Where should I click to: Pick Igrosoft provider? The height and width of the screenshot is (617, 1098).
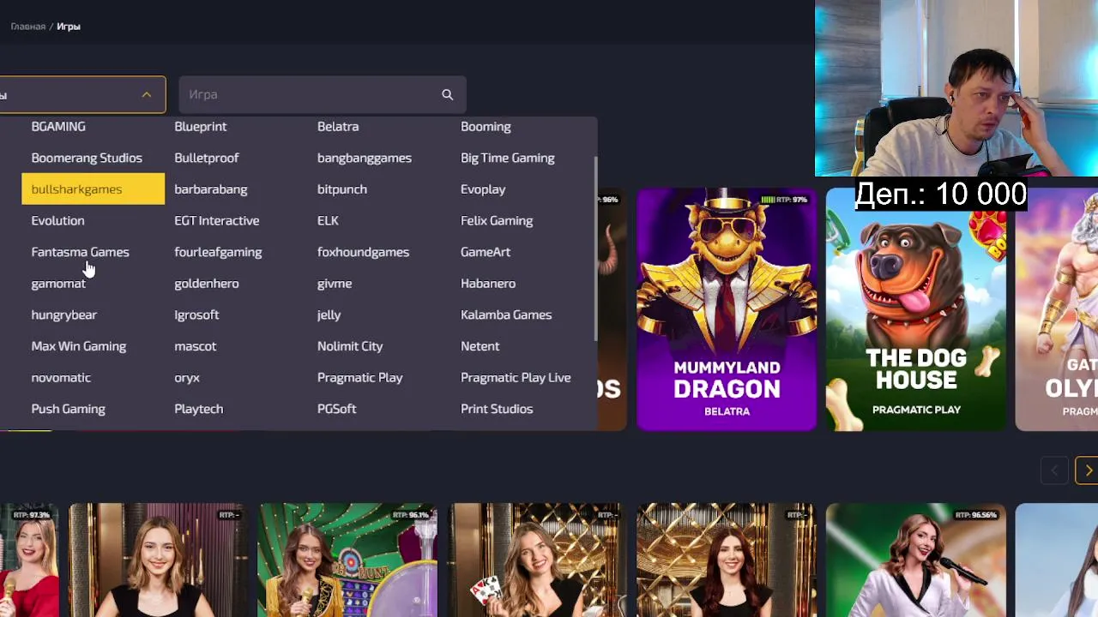click(196, 314)
